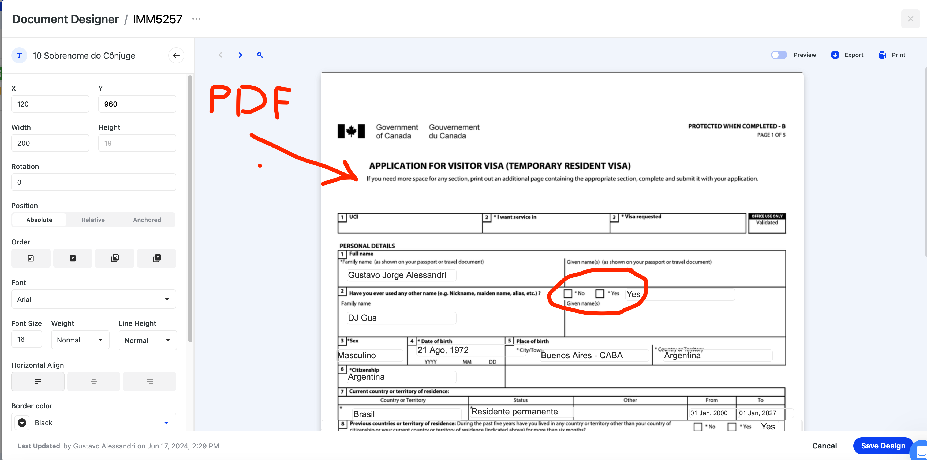Click the Print printer icon
The height and width of the screenshot is (460, 927).
(882, 55)
